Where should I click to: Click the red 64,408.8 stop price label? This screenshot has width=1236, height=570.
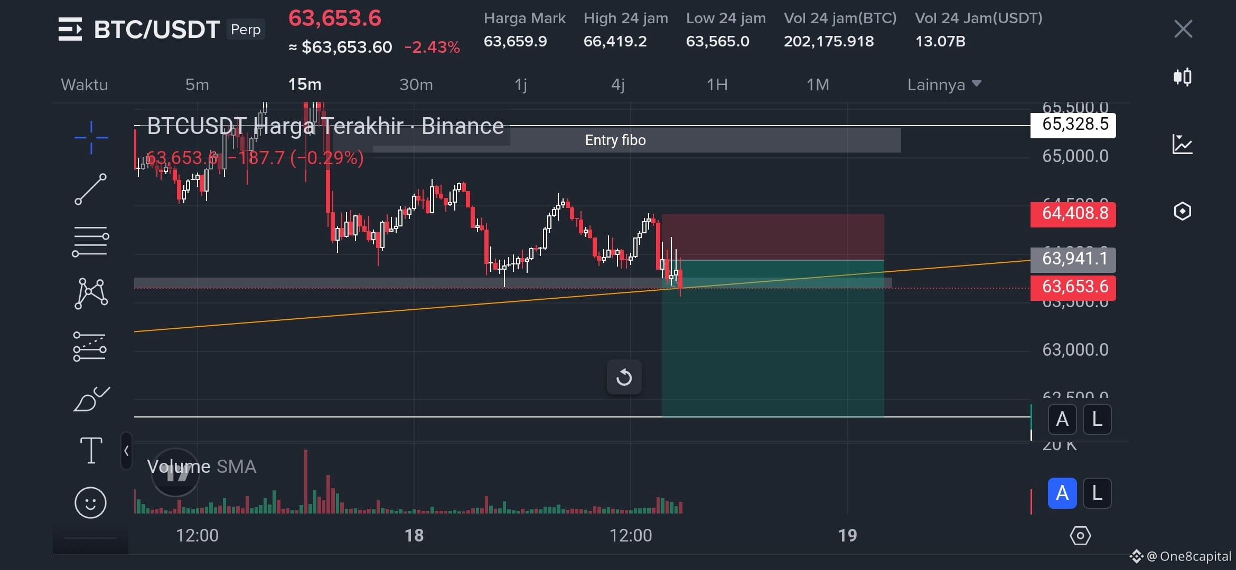coord(1073,214)
